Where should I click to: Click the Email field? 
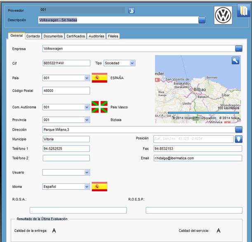[198, 158]
